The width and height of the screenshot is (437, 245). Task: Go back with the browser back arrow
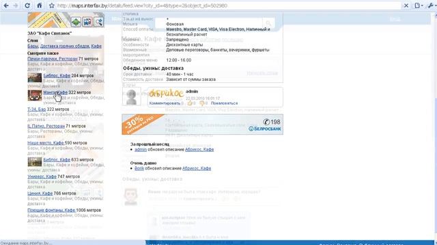[x=6, y=5]
